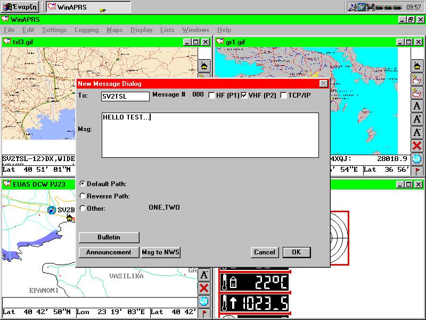426x320 pixels.
Task: Open the Windows menu
Action: [195, 30]
